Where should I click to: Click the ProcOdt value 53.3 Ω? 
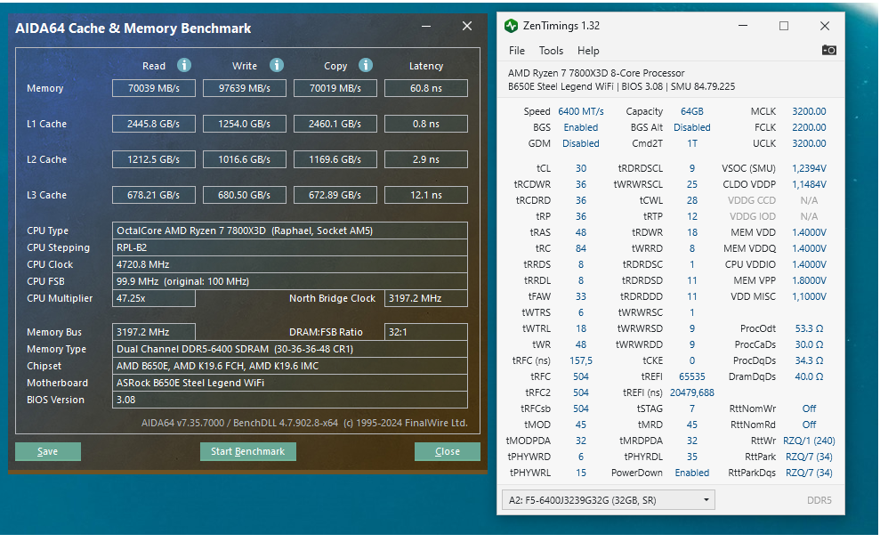coord(809,328)
